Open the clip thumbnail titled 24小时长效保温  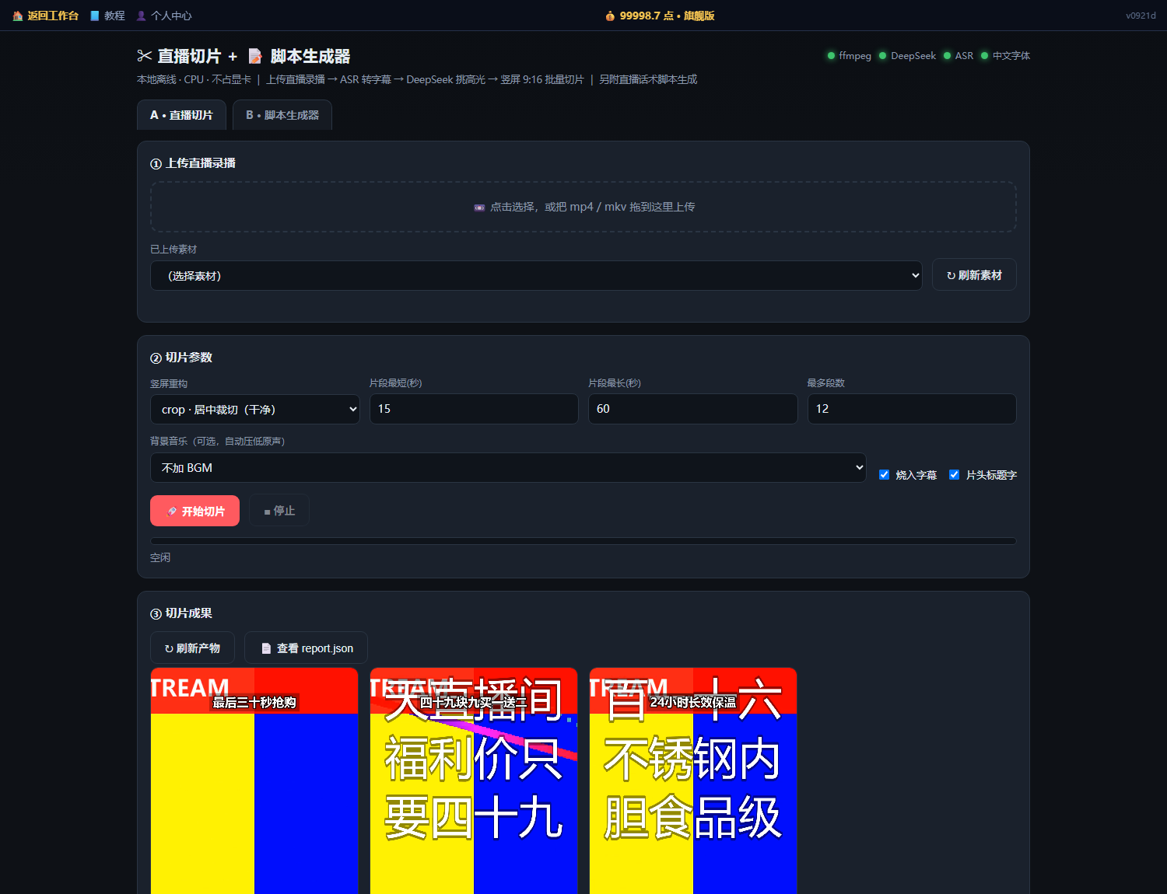pos(693,781)
